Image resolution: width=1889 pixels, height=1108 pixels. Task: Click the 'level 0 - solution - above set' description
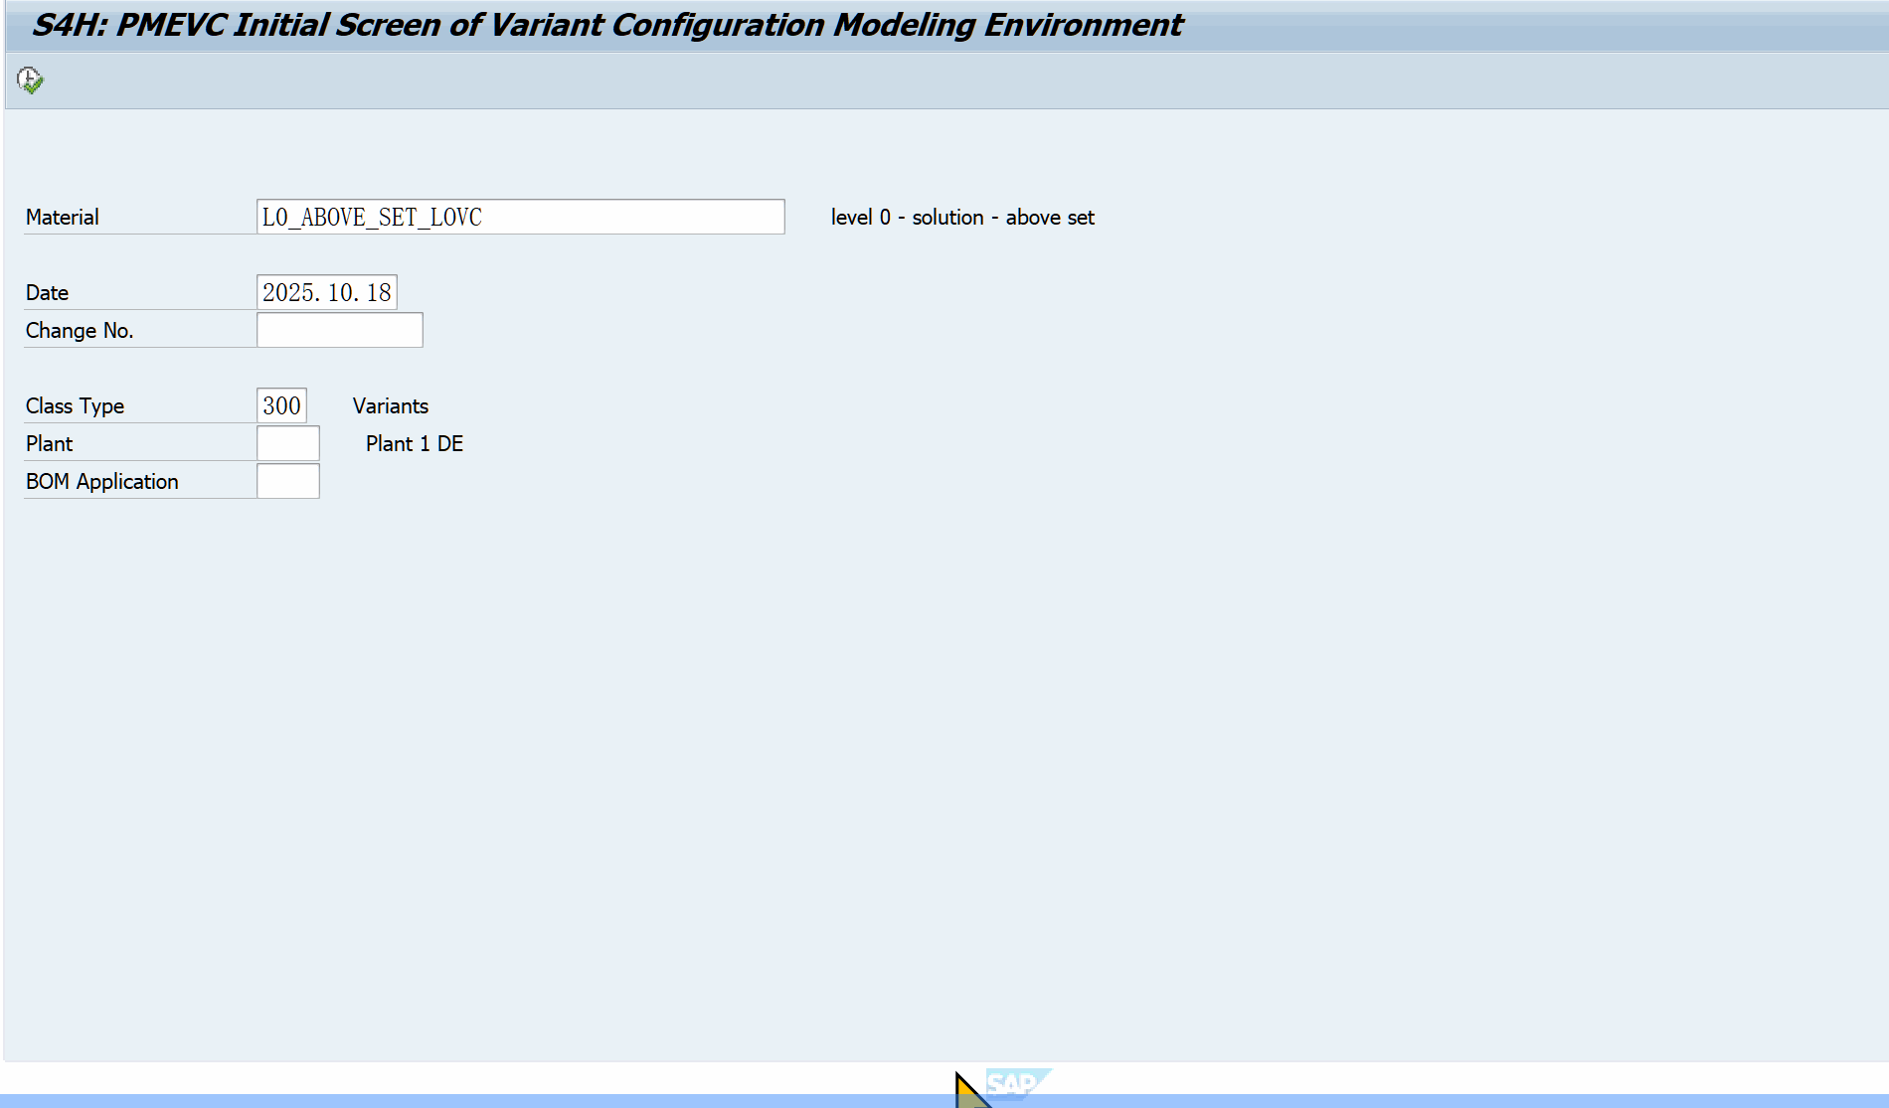click(x=962, y=218)
